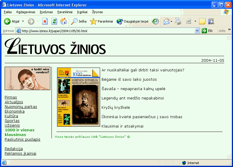
Task: Click the Visos teisės priklauso copyright text
Action: 92,137
